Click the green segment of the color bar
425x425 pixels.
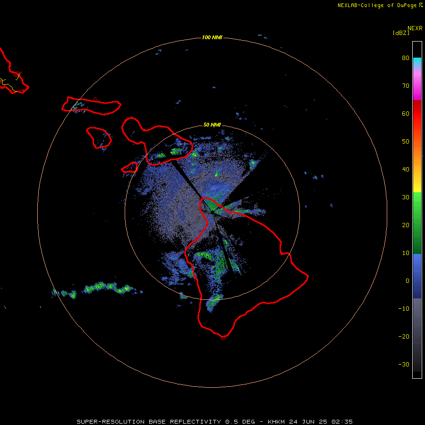click(417, 223)
